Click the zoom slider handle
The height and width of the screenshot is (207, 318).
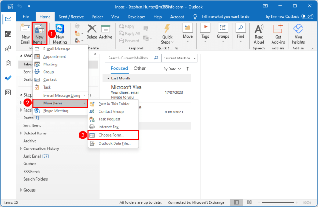(x=278, y=202)
